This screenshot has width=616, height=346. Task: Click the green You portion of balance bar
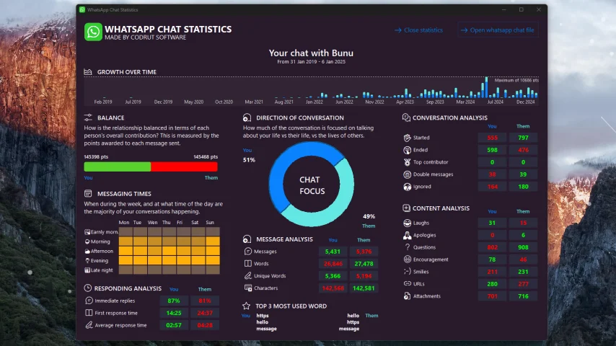tap(117, 167)
